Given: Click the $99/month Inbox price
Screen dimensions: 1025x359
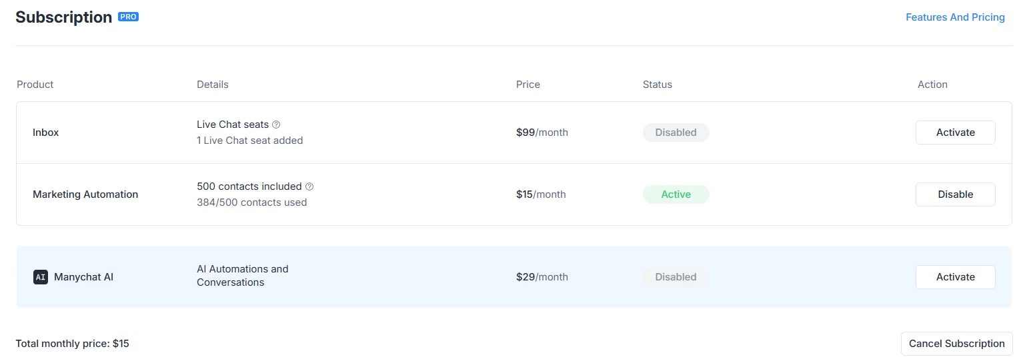Looking at the screenshot, I should point(542,133).
